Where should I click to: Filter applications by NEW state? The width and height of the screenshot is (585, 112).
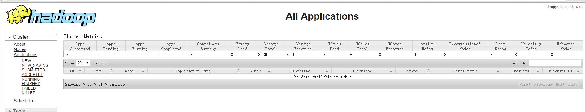[26, 61]
